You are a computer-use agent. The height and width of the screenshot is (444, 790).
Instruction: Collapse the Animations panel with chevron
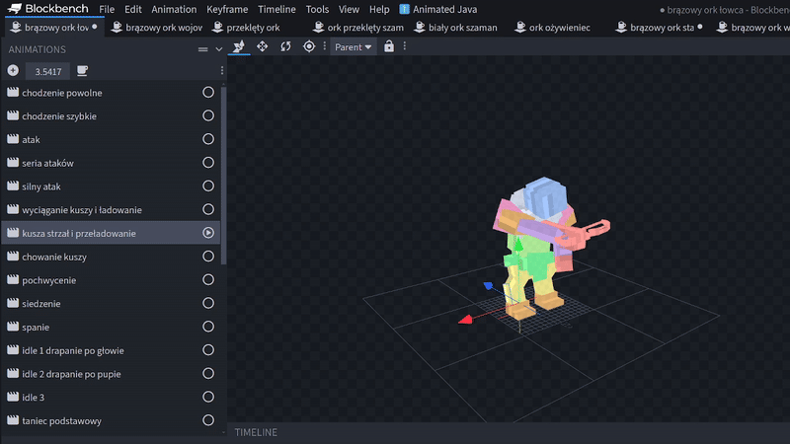point(217,49)
